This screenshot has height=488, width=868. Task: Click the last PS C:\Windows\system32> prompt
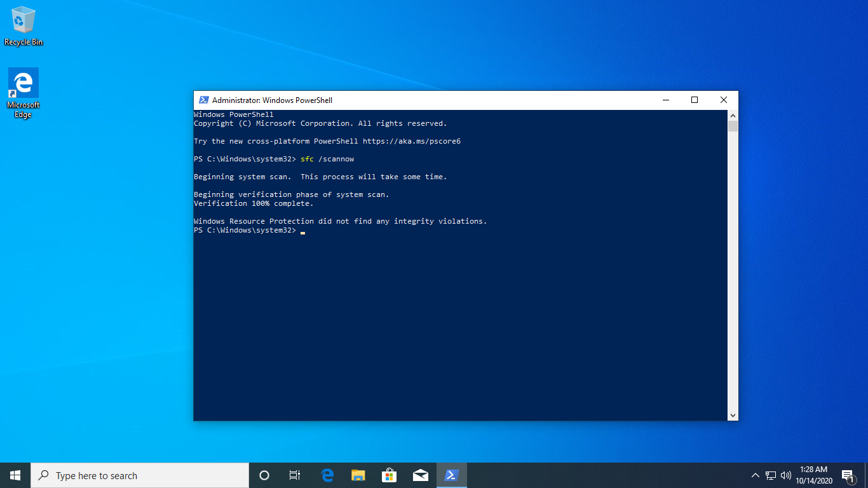tap(245, 230)
